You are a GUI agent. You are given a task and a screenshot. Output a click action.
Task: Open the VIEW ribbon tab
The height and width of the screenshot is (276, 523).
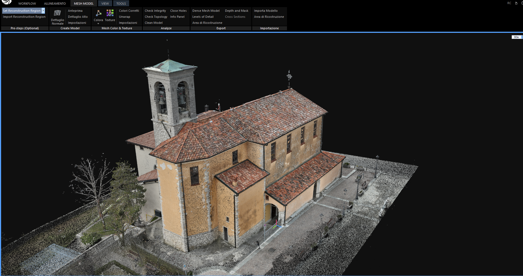click(105, 4)
